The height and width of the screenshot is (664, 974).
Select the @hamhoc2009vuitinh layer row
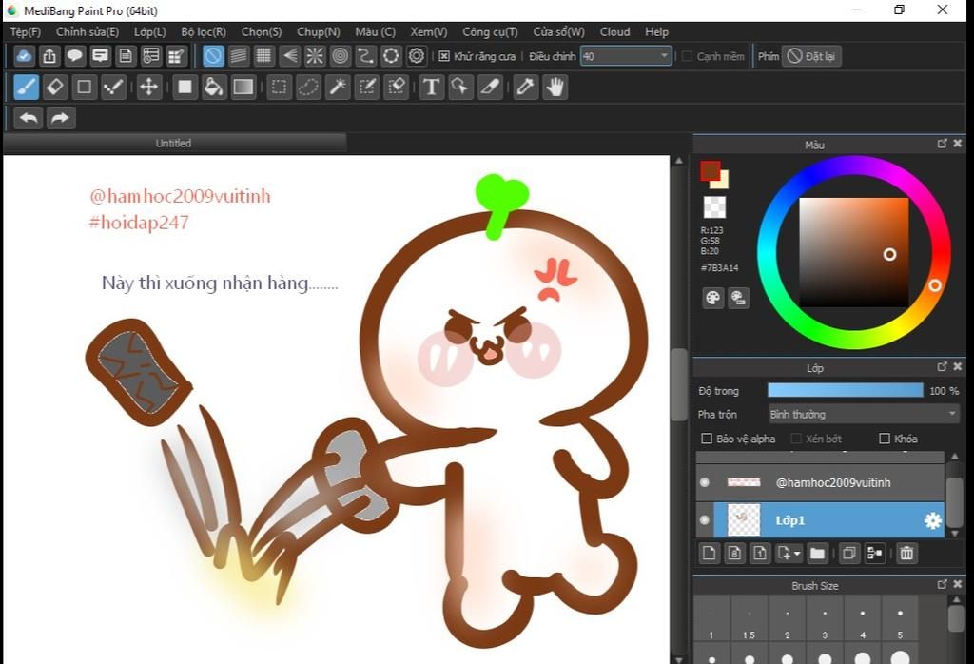click(x=820, y=482)
